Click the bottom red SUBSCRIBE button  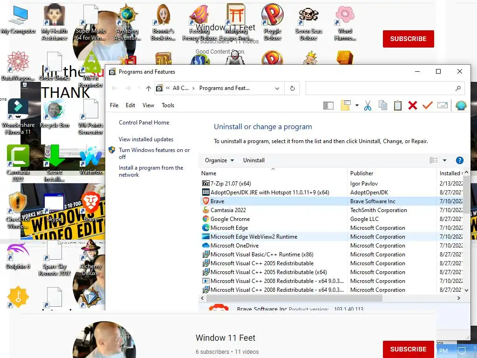[x=408, y=349]
